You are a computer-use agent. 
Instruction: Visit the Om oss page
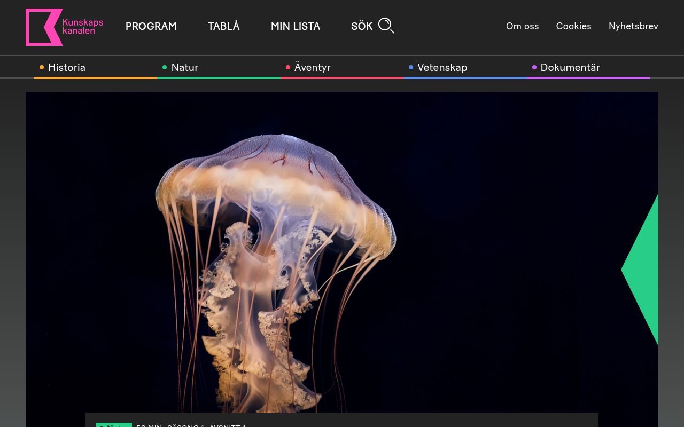523,26
